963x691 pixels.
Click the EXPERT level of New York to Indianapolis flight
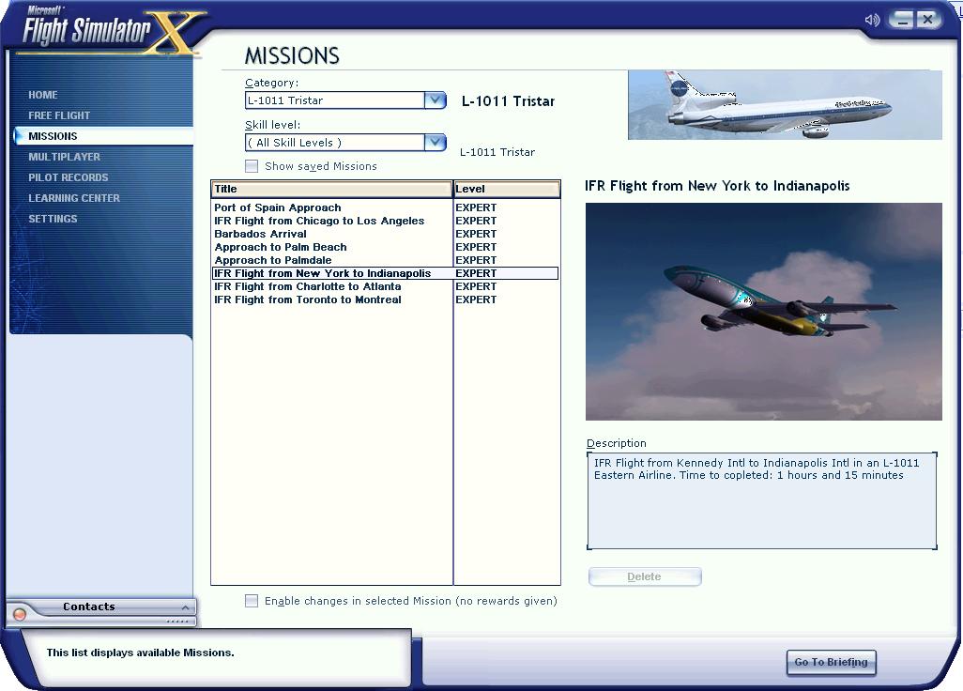tap(476, 273)
